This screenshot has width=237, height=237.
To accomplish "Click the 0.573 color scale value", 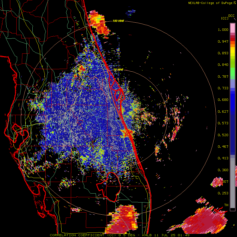I will tap(223, 123).
